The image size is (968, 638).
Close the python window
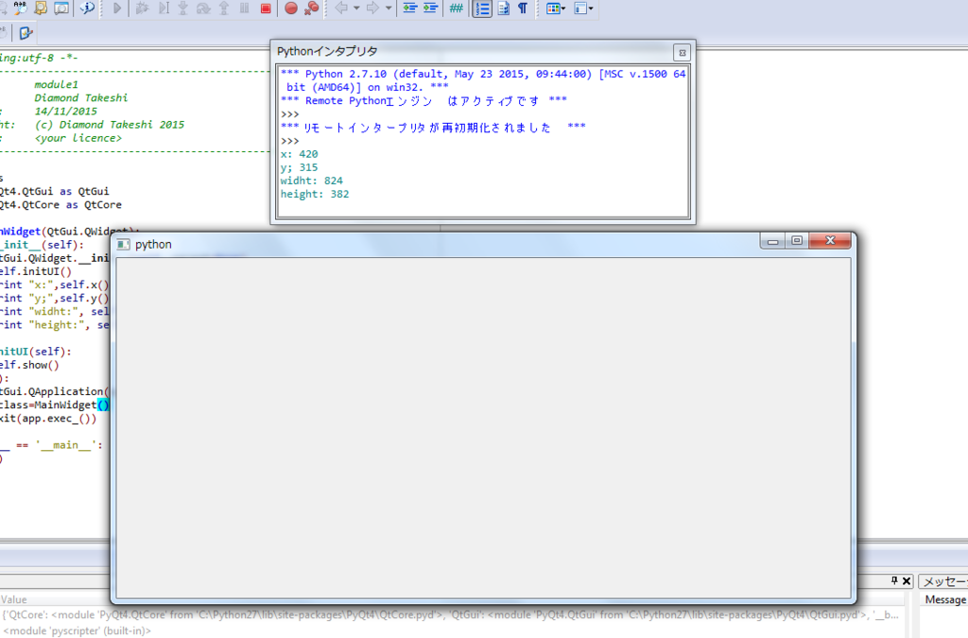(x=830, y=241)
